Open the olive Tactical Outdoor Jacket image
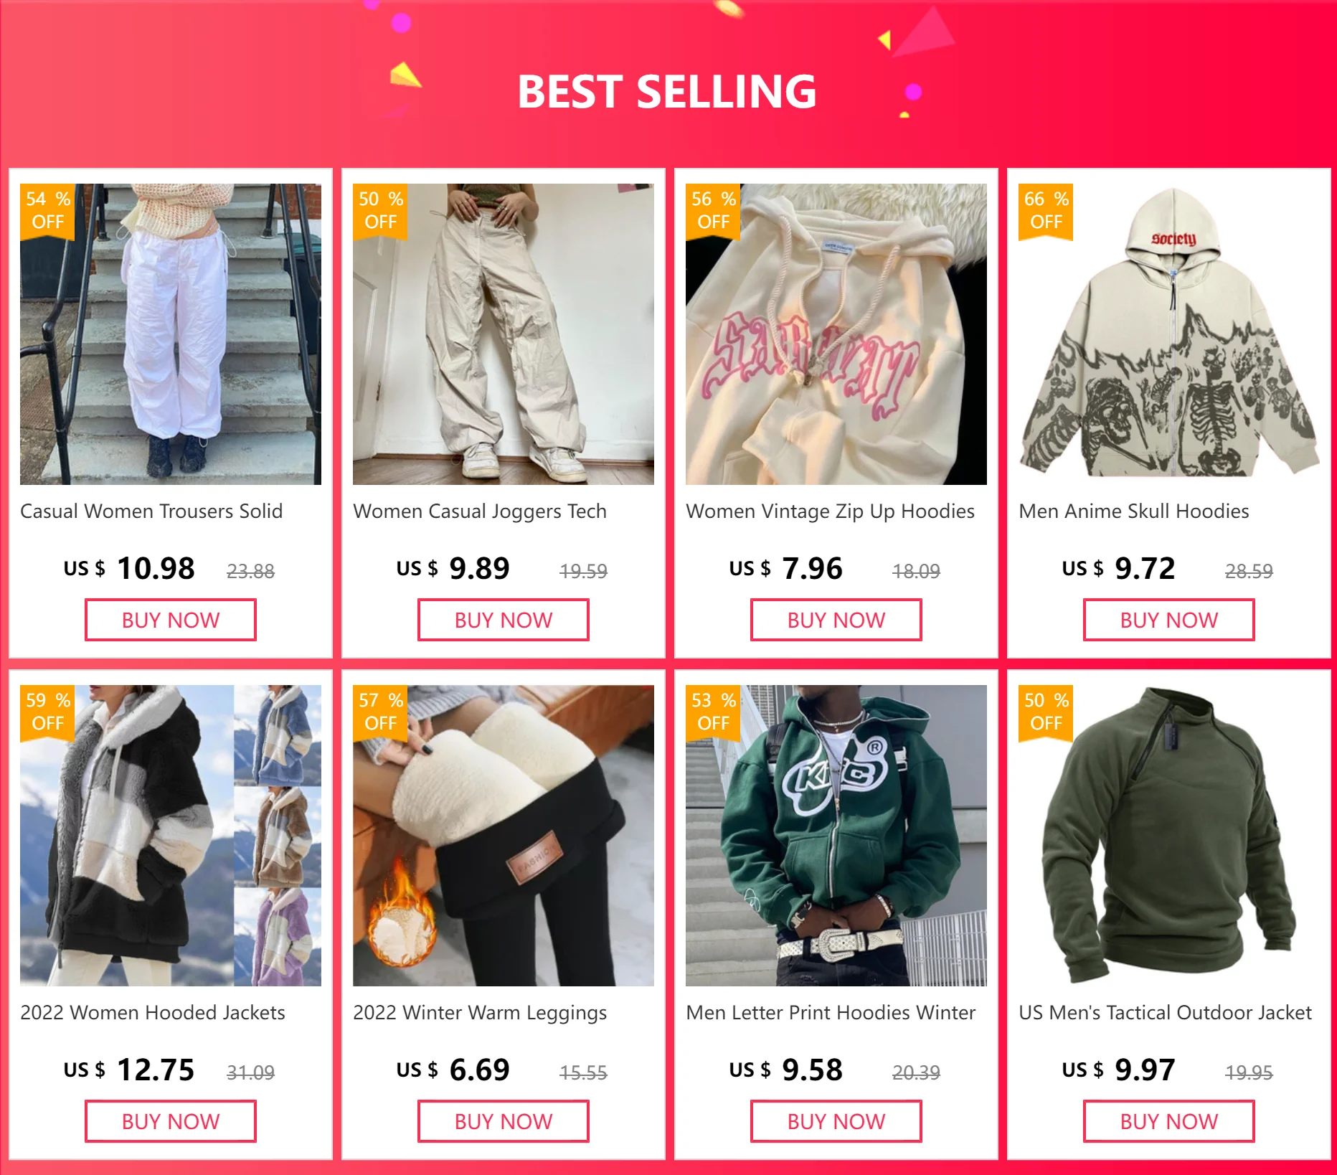The image size is (1337, 1175). click(x=1169, y=836)
